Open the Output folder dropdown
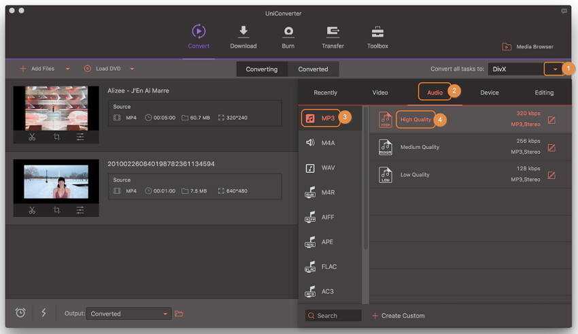This screenshot has height=334, width=578. pos(129,314)
